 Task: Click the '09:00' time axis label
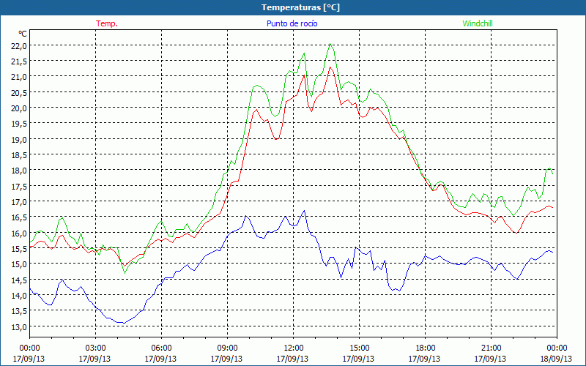point(227,348)
